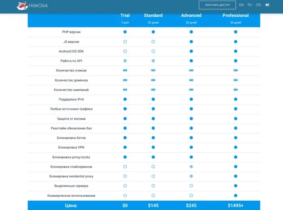
Task: Switch language to CN
Action: pos(258,5)
